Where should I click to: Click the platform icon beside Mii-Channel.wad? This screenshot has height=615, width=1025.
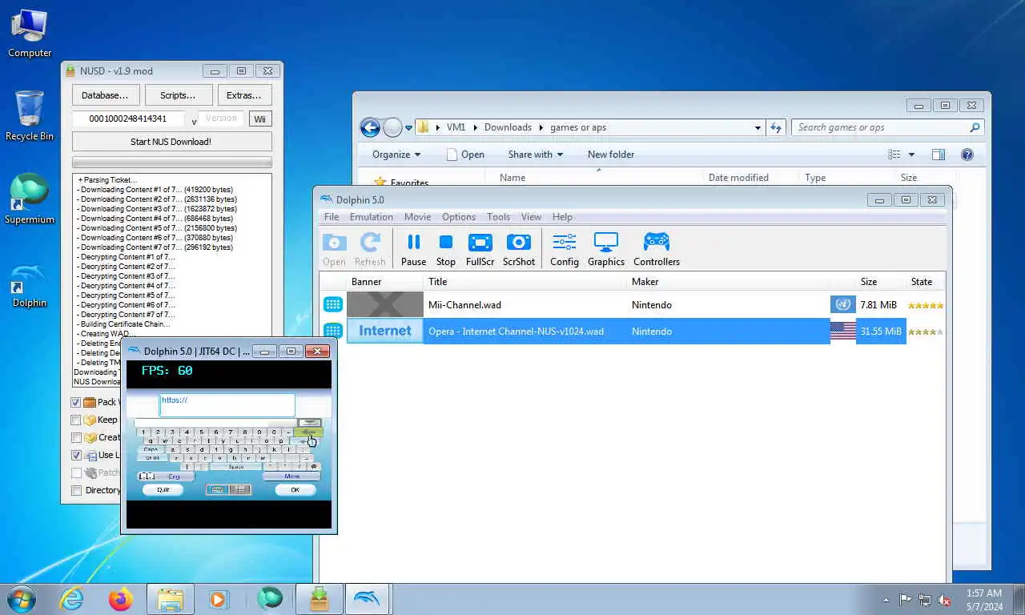(x=333, y=304)
